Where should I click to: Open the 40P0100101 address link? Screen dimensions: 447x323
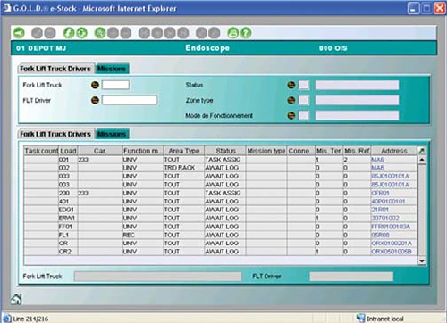[388, 202]
